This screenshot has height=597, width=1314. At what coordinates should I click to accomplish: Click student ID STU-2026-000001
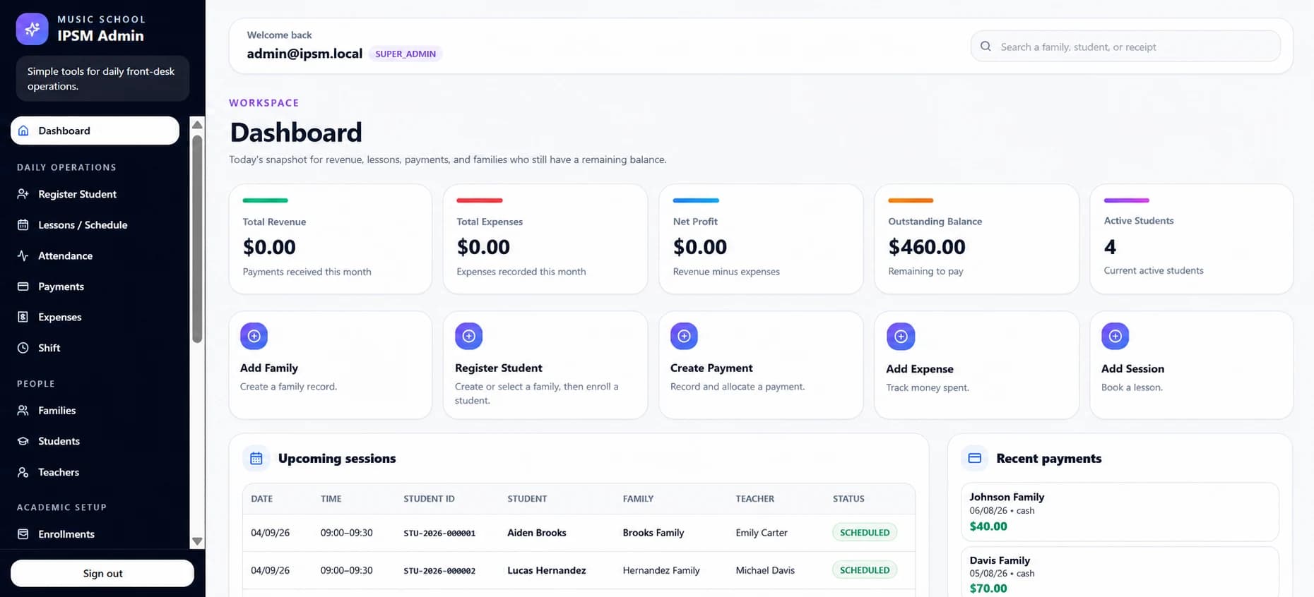point(439,533)
